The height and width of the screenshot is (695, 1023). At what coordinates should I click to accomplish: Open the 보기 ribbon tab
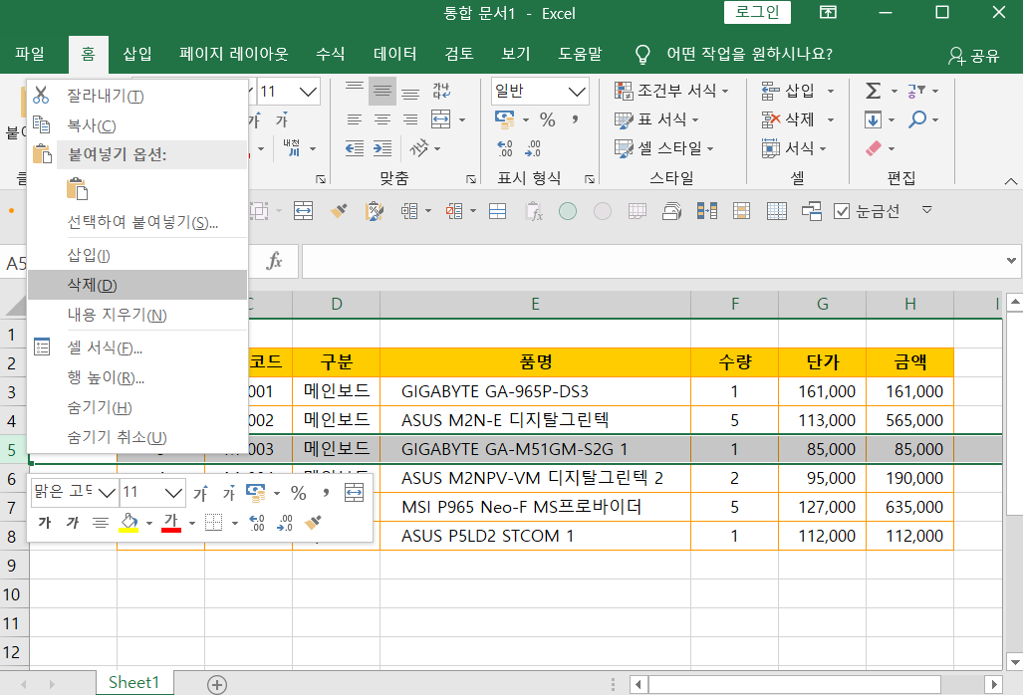click(515, 54)
